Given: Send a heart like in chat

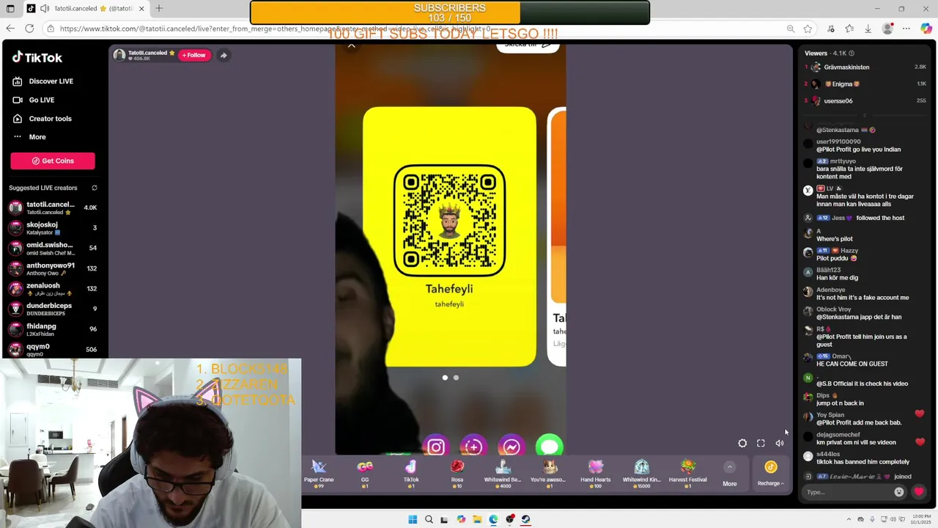Looking at the screenshot, I should pos(919,492).
